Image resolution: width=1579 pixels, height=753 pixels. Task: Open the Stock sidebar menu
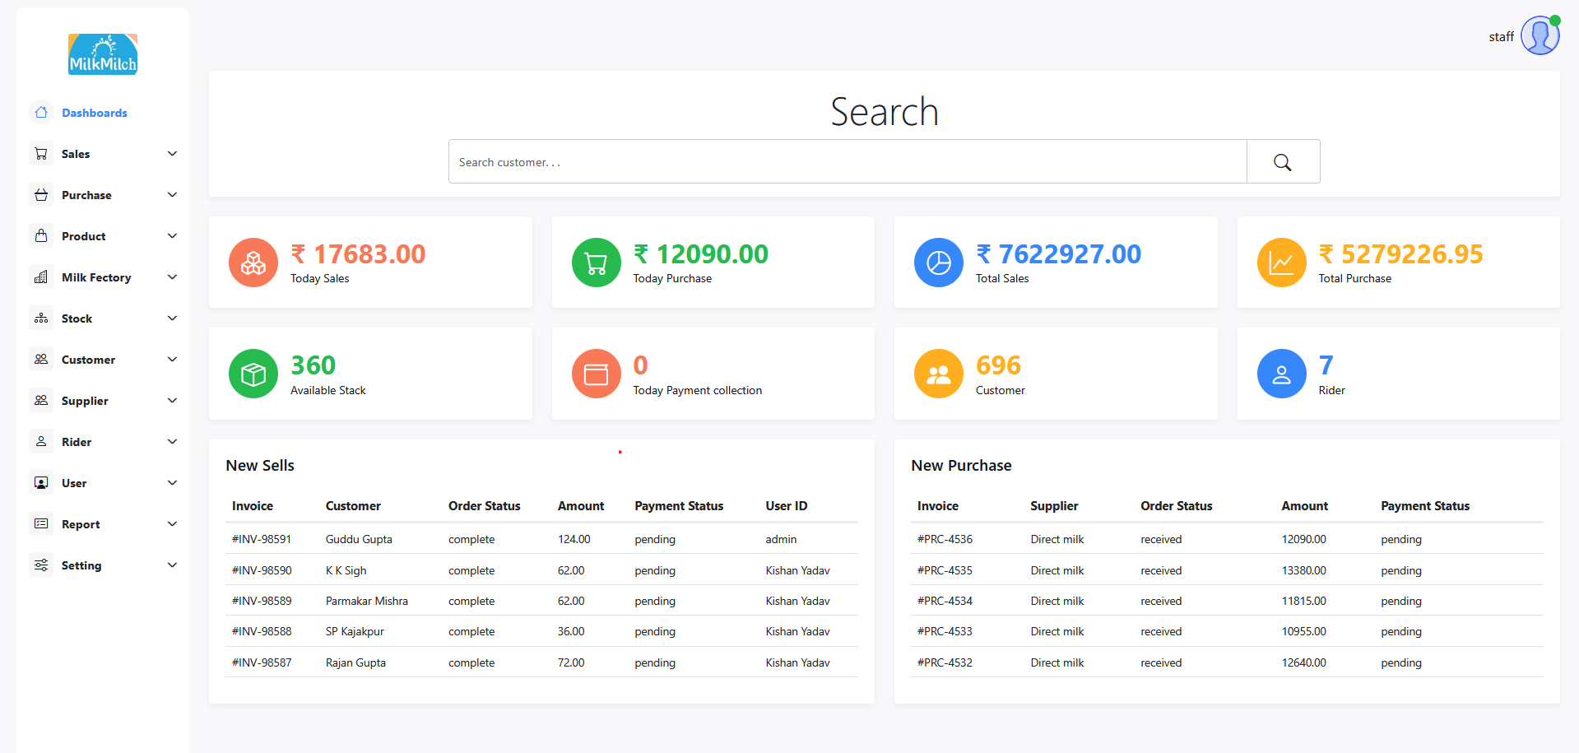point(77,318)
